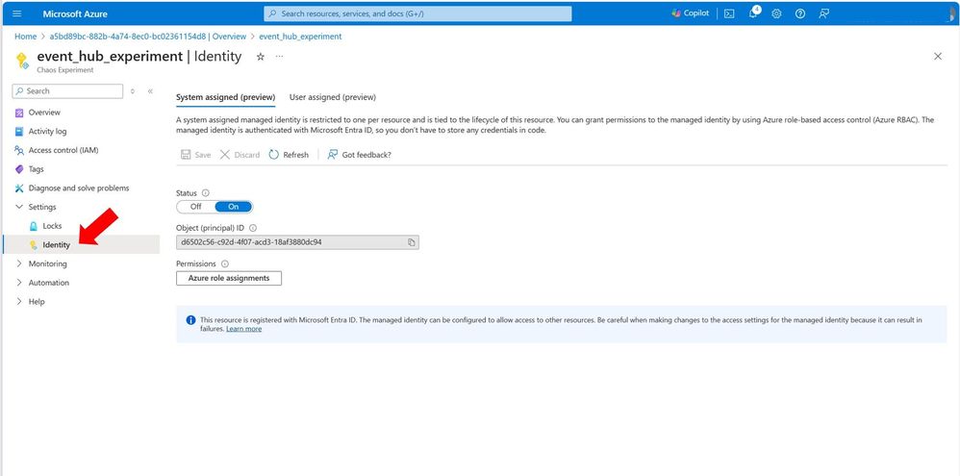Focus the top search resources box
The image size is (960, 476).
click(x=417, y=13)
